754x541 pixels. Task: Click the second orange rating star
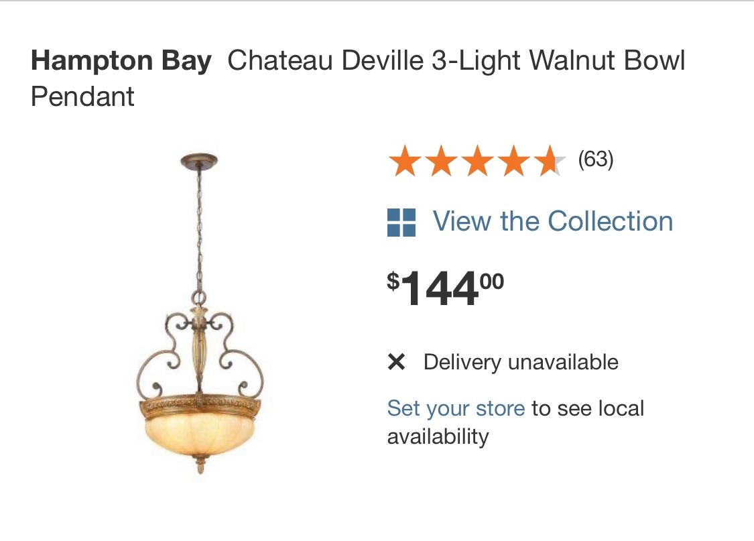click(x=441, y=162)
